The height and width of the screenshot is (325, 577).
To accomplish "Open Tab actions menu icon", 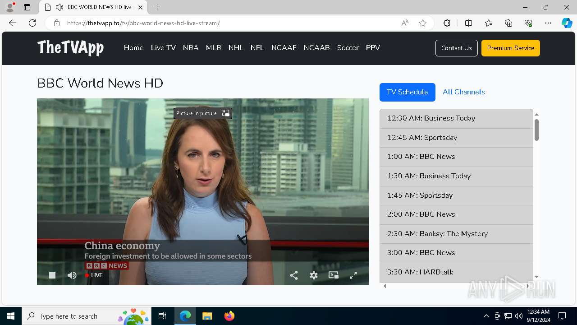I will 27,7.
